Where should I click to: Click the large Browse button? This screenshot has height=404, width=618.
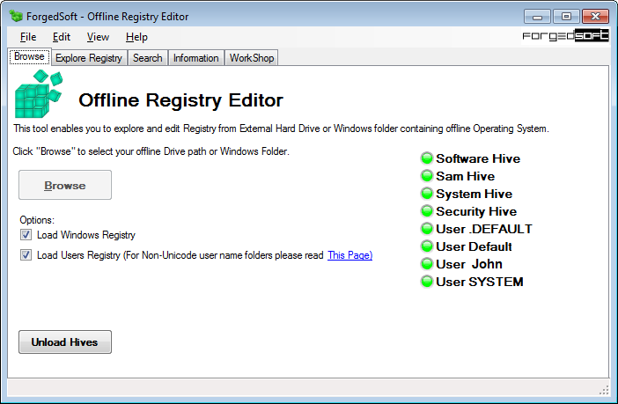click(x=65, y=185)
